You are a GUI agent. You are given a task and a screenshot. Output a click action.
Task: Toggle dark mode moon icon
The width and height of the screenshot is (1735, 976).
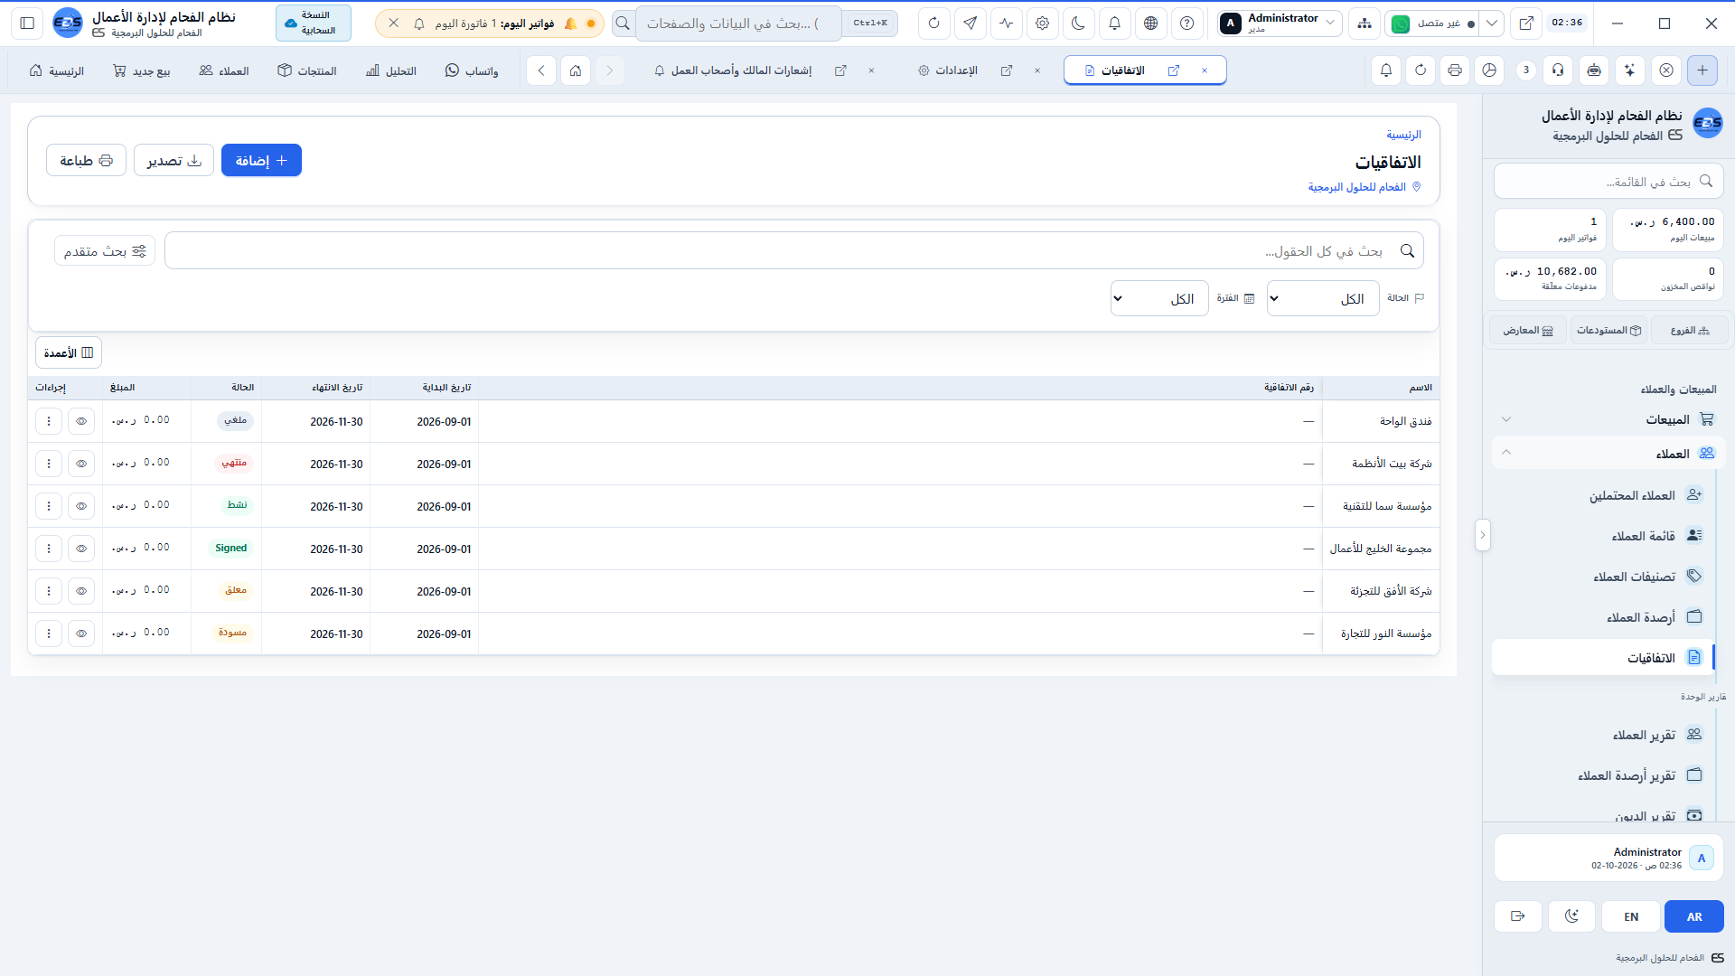point(1079,23)
